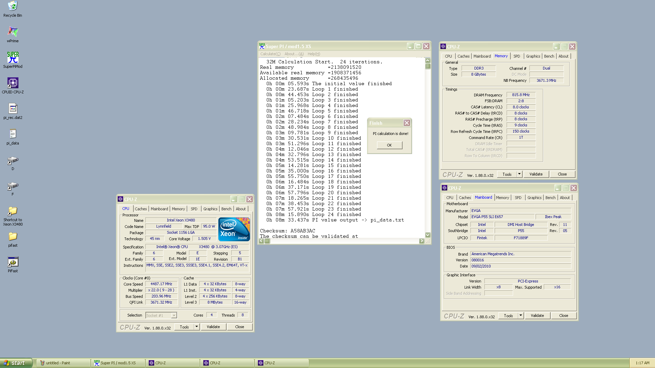The width and height of the screenshot is (655, 368).
Task: Click Super PI horizontal scrollbar left arrow
Action: [x=261, y=241]
